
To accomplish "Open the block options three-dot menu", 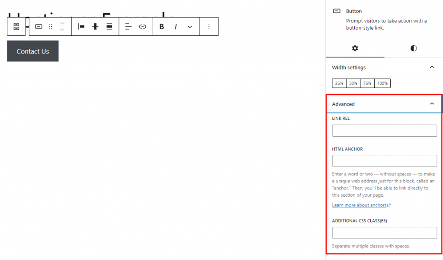I will pyautogui.click(x=209, y=26).
